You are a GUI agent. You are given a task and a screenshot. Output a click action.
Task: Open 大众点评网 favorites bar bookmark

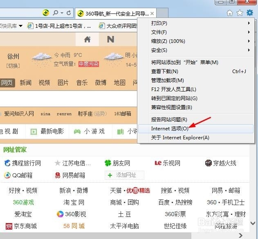118,26
